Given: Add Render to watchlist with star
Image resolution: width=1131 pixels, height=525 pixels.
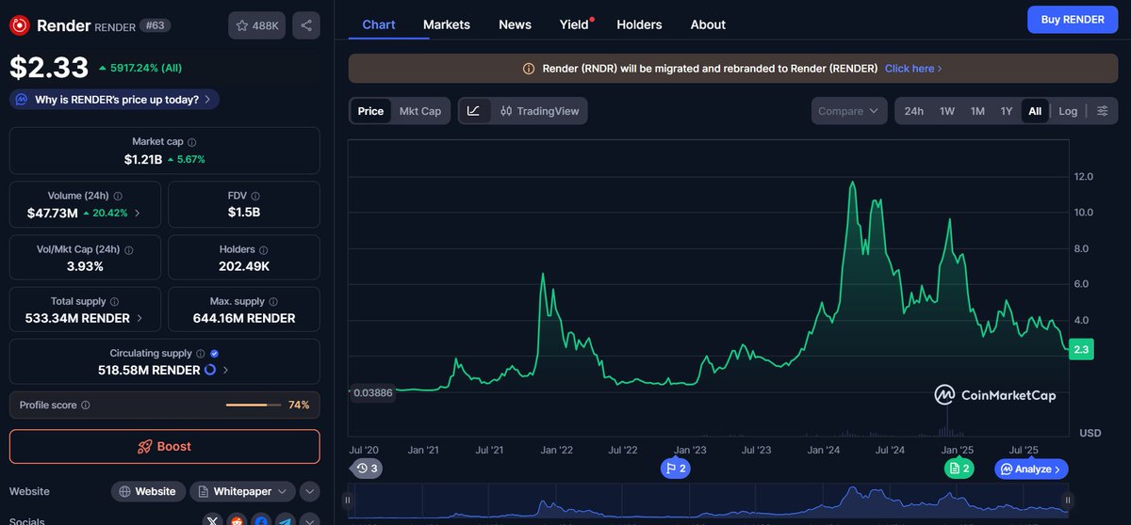Looking at the screenshot, I should pyautogui.click(x=256, y=25).
